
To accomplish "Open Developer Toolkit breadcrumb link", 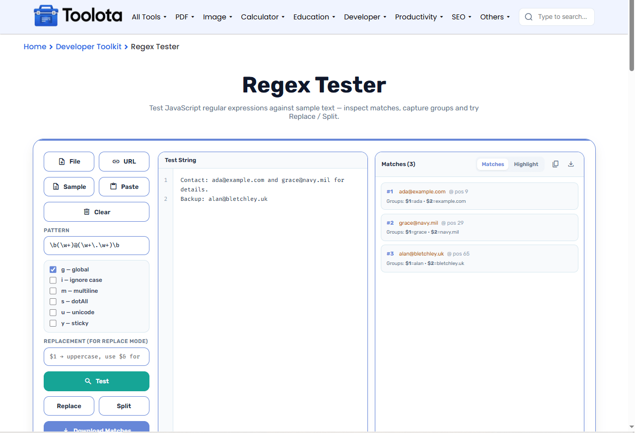I will pyautogui.click(x=88, y=47).
